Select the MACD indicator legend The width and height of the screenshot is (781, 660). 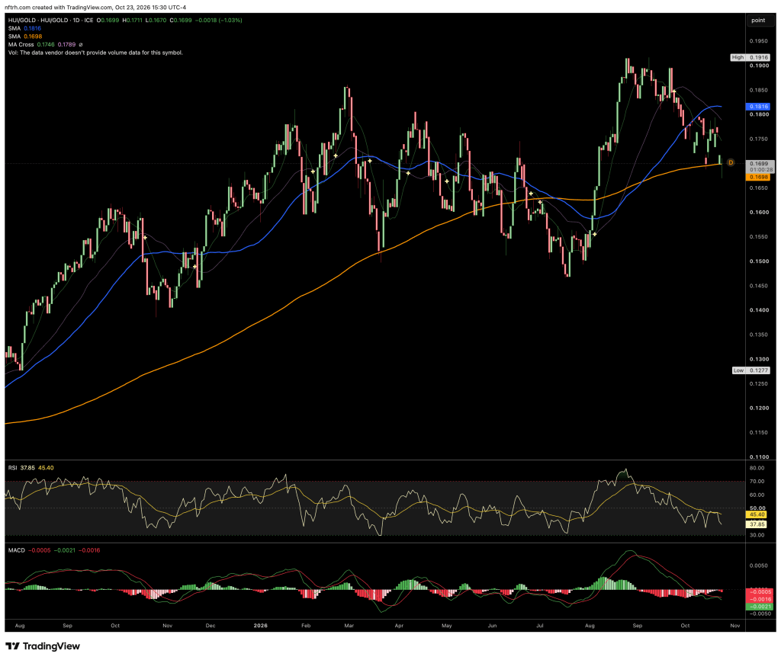(x=54, y=550)
